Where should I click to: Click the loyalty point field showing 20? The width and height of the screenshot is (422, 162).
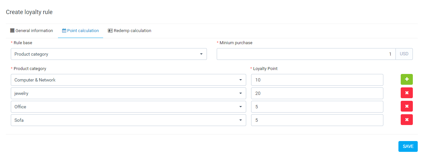click(x=317, y=93)
